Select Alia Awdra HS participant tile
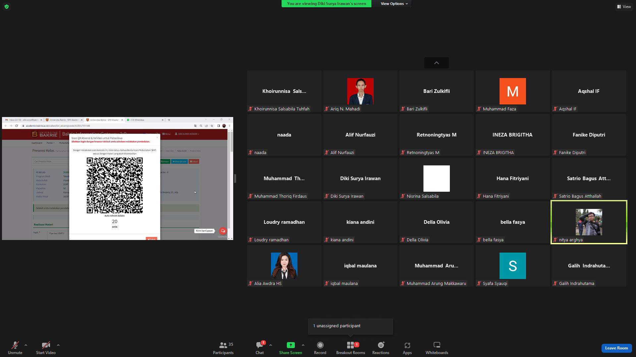This screenshot has width=636, height=357. pos(284,266)
